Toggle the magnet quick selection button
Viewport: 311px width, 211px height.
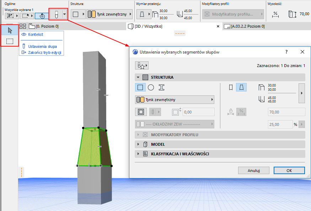(42, 16)
